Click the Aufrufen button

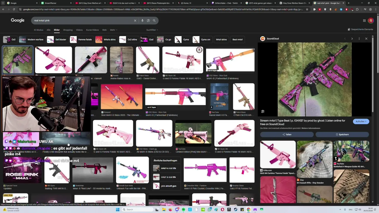(361, 122)
